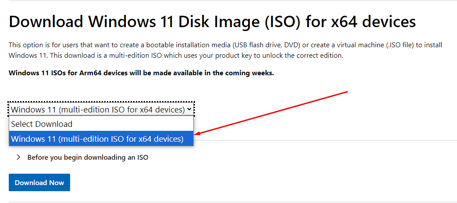
Task: Click the tail end of red arrow
Action: coord(346,92)
